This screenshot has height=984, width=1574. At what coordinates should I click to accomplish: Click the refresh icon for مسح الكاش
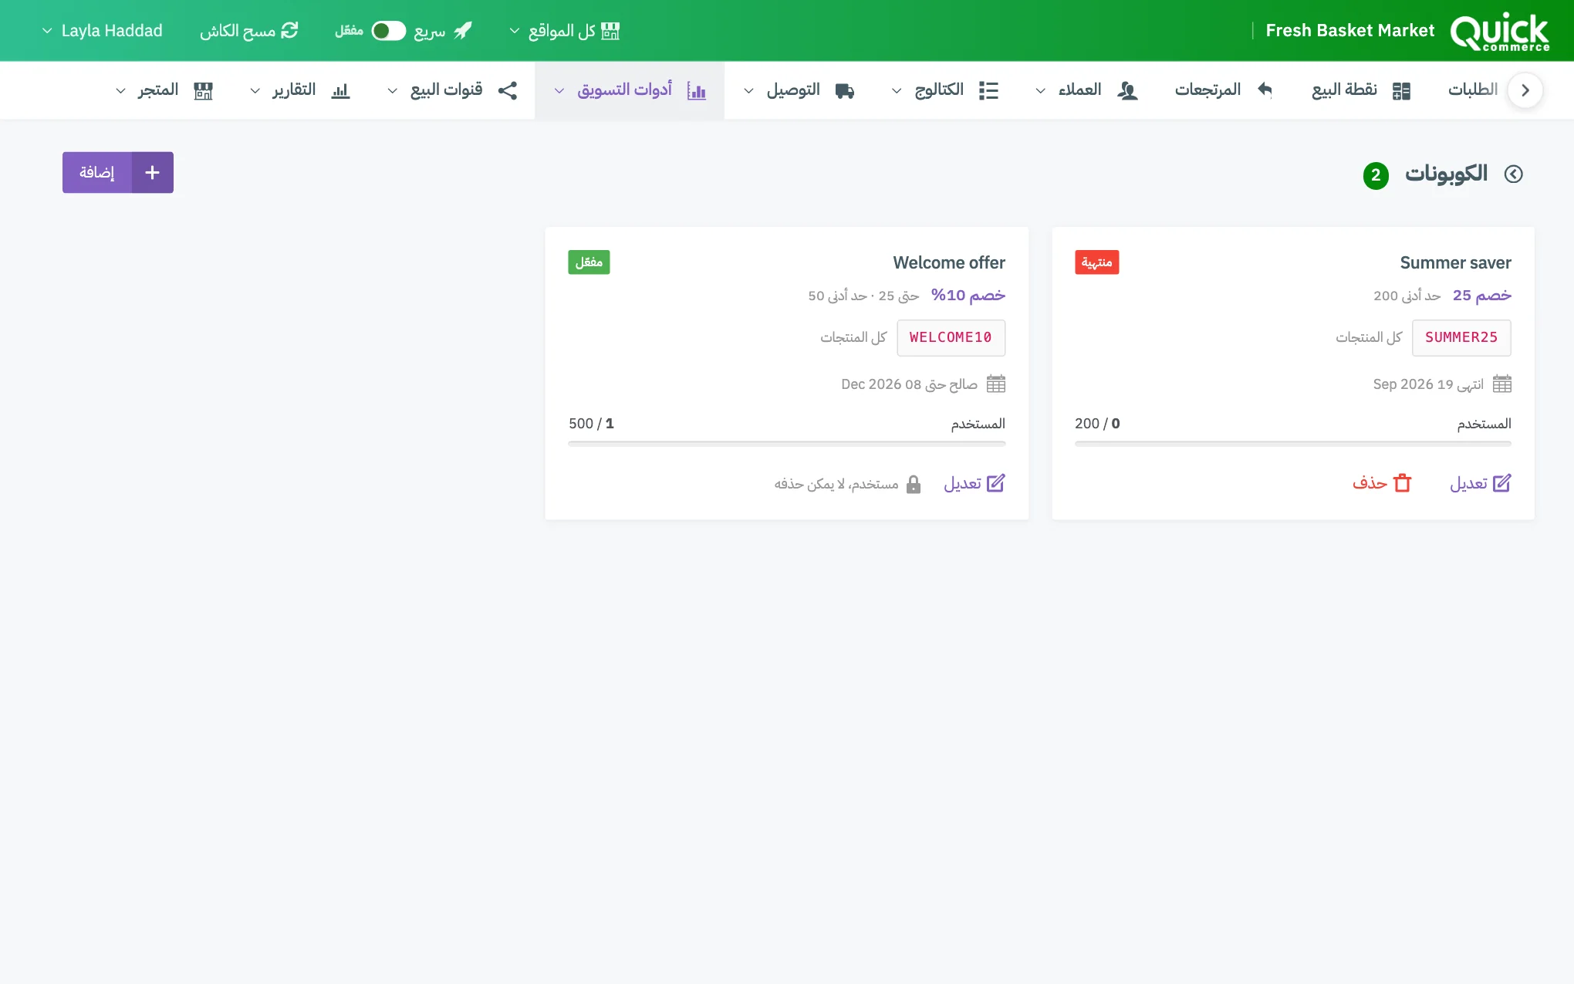[x=289, y=31]
